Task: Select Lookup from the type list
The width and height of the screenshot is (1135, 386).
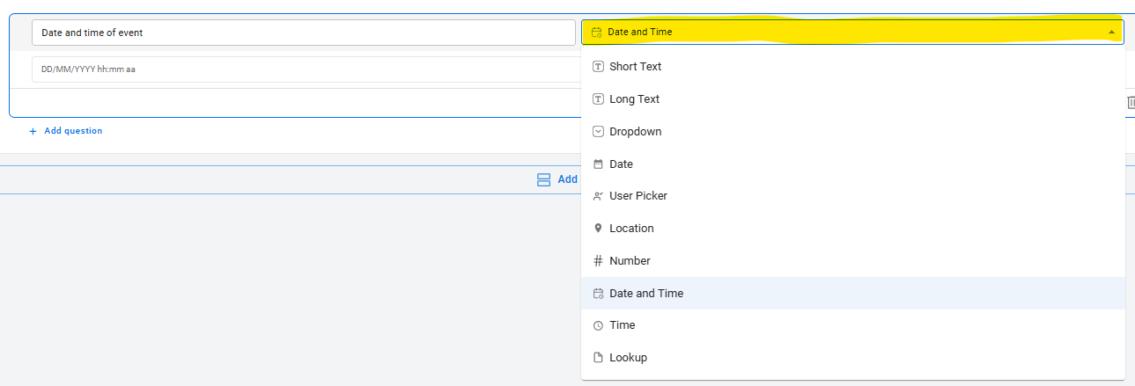Action: pos(628,358)
